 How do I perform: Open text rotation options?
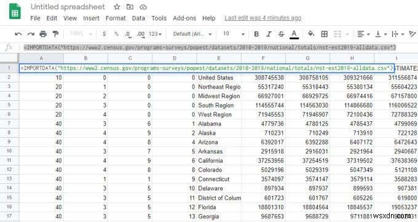click(412, 34)
